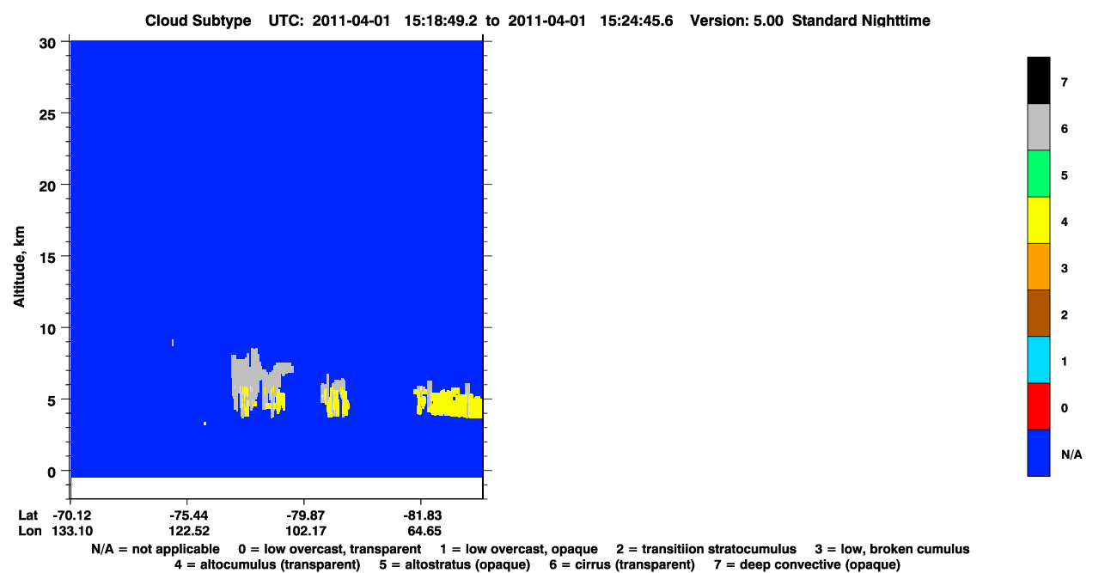Click the red swatch labeled 0
This screenshot has width=1117, height=573.
(x=1039, y=405)
